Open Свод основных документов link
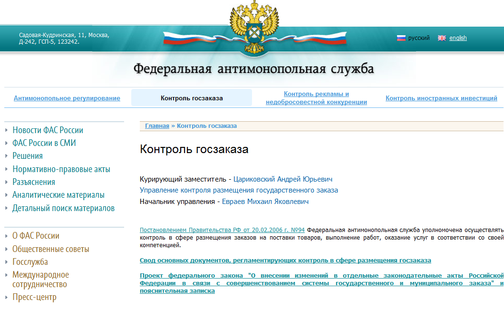 (x=285, y=261)
